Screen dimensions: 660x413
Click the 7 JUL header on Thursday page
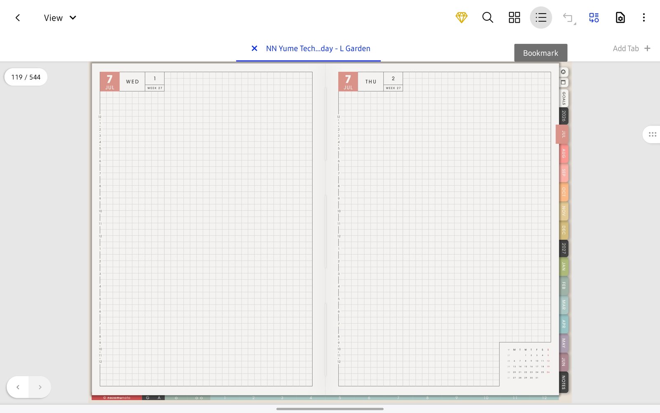tap(348, 82)
